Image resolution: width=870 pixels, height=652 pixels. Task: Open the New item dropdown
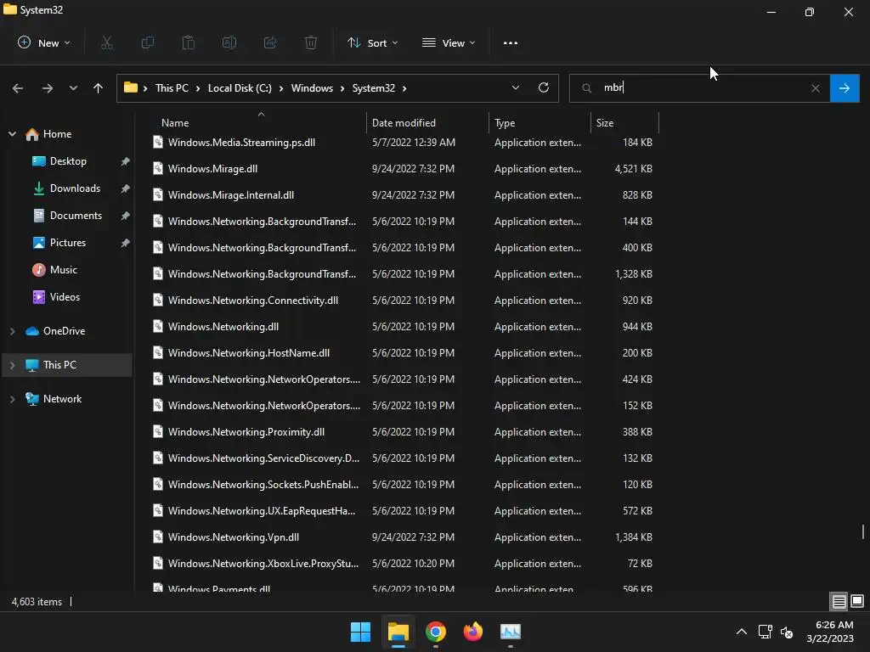(44, 42)
